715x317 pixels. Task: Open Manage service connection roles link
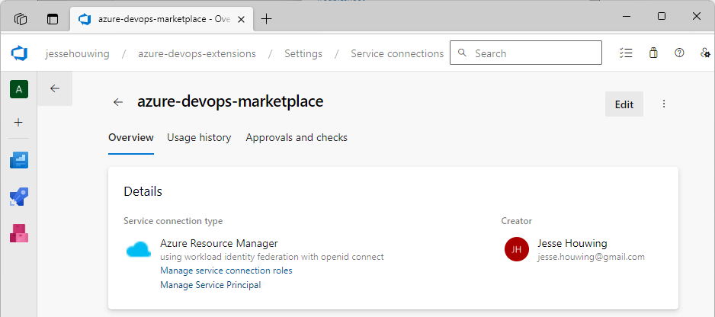point(226,271)
